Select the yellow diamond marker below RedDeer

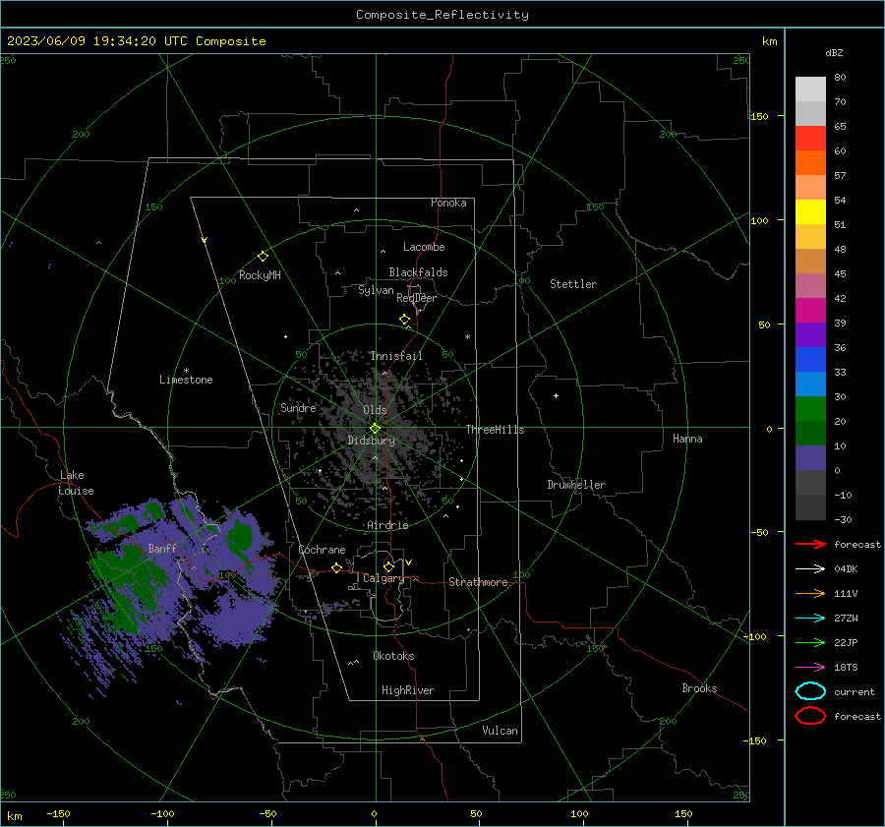click(x=405, y=320)
